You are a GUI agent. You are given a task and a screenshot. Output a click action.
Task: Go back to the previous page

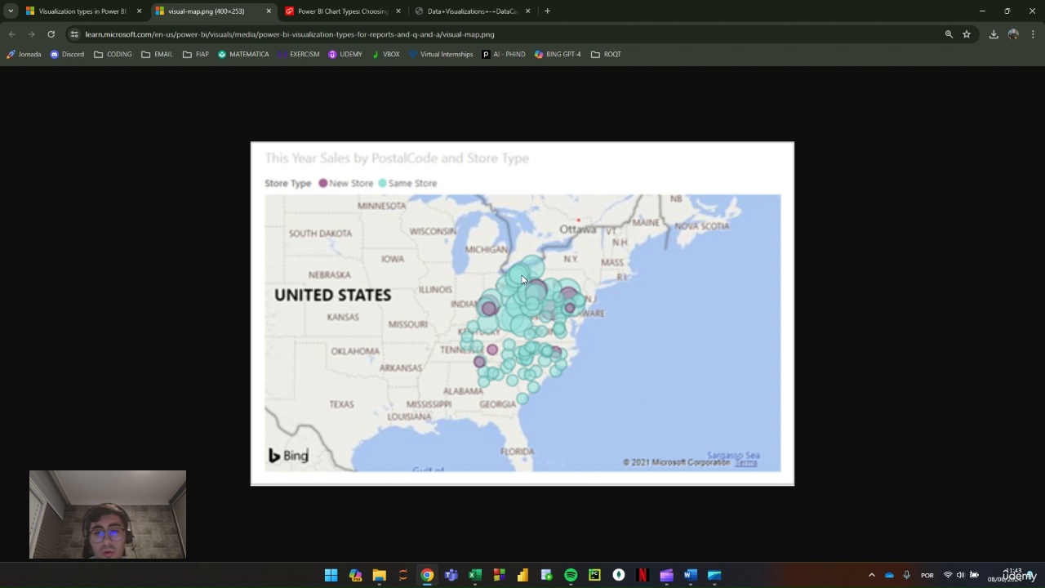pyautogui.click(x=11, y=34)
